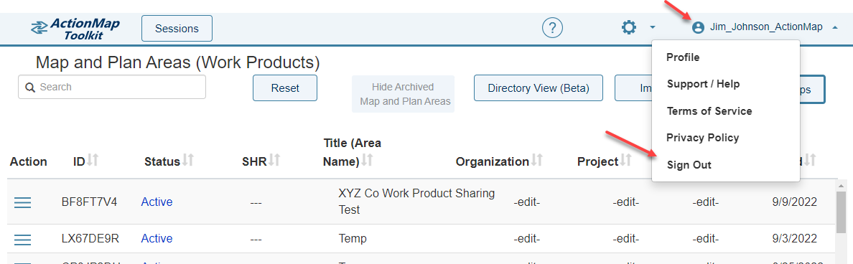This screenshot has width=853, height=264.
Task: Click the Temp title in LX67DE9R row
Action: tap(353, 238)
